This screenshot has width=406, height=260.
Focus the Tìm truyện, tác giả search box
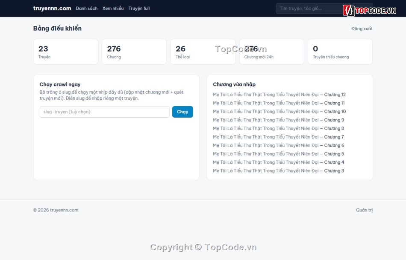[324, 9]
